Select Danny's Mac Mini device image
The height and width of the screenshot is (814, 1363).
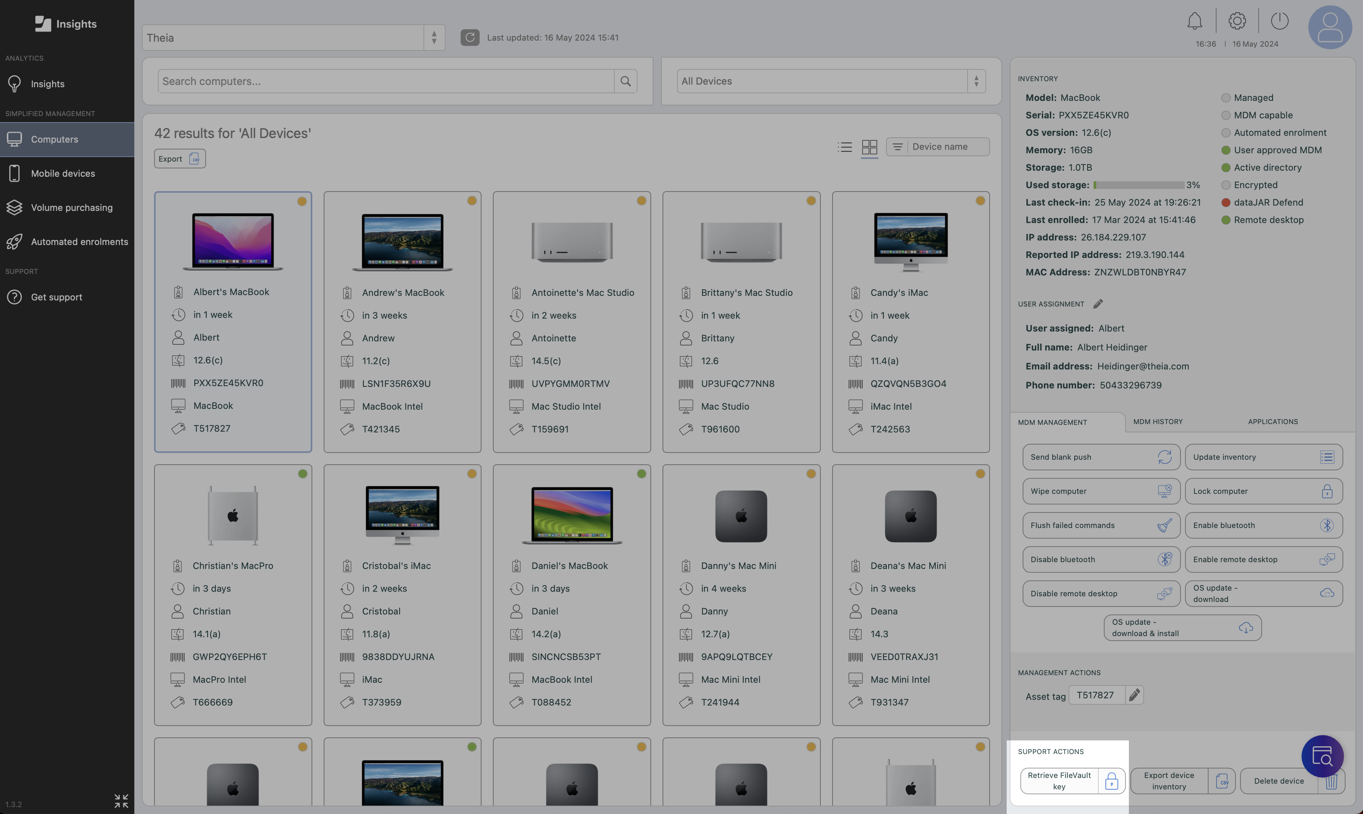tap(741, 515)
